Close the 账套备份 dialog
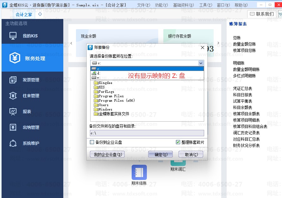The image size is (282, 198). point(202,48)
